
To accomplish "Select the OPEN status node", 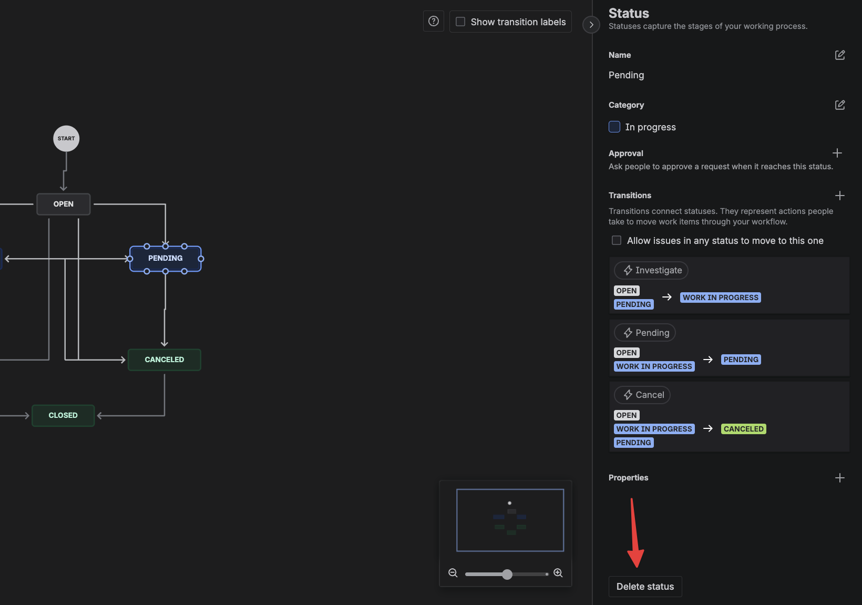I will pyautogui.click(x=64, y=204).
